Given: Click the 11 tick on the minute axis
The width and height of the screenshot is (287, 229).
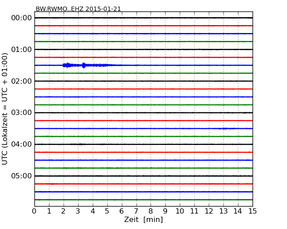Looking at the screenshot, I should click(194, 211).
